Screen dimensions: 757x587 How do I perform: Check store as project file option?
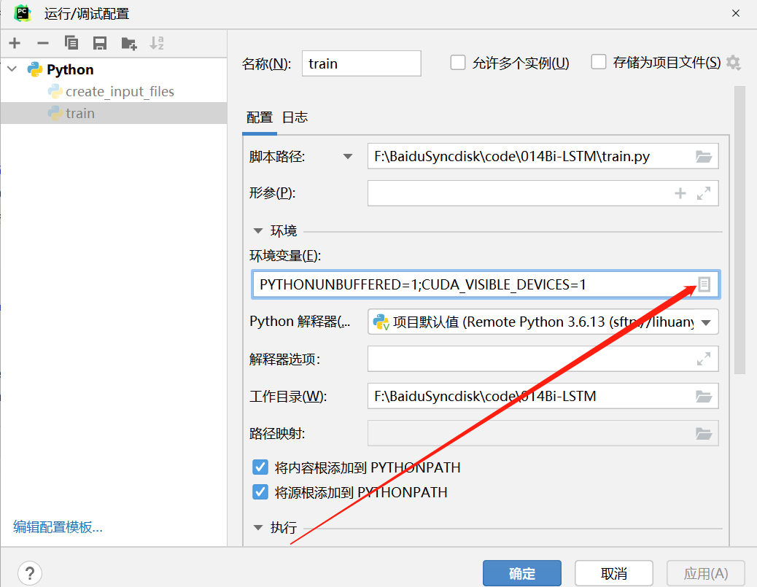[x=599, y=62]
